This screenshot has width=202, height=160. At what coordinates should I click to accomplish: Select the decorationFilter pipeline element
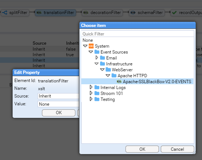pyautogui.click(x=102, y=13)
